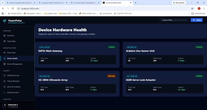Click the N avatar for Yashwanth V.
This screenshot has width=207, height=110.
click(x=5, y=105)
